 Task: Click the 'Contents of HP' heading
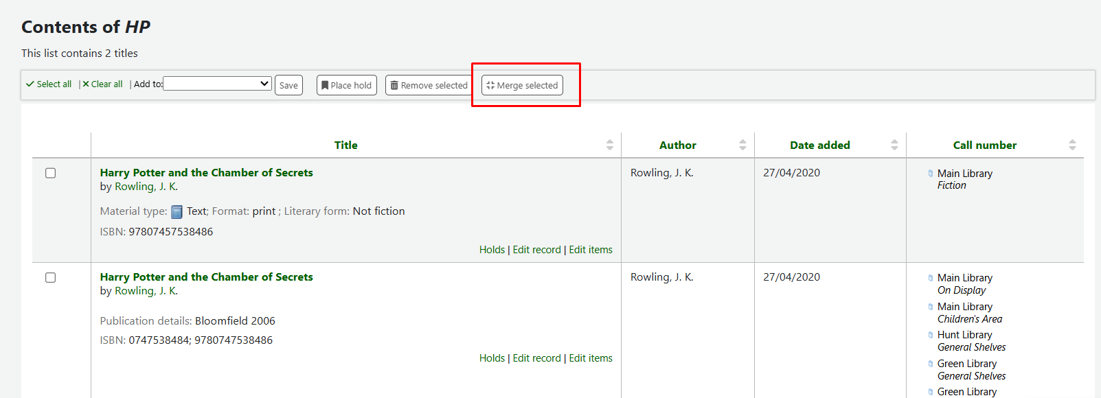click(x=86, y=27)
